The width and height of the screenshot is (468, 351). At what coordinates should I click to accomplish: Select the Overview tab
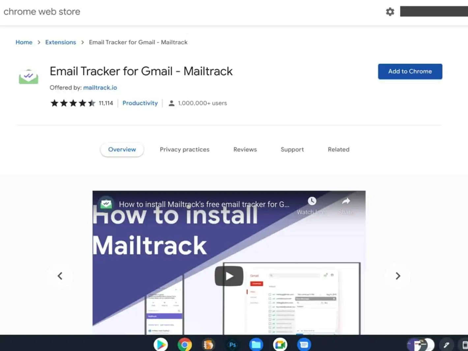click(122, 150)
